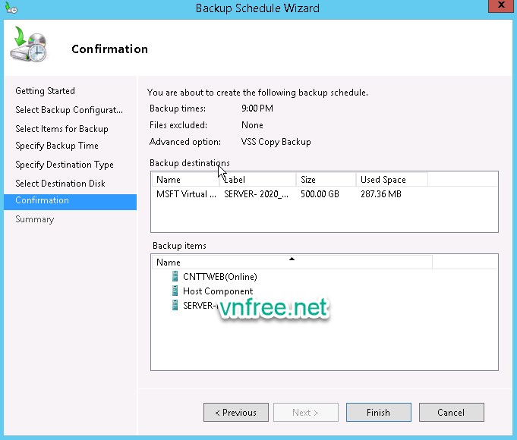
Task: Jump to the Select Destination Disk step
Action: [x=60, y=184]
